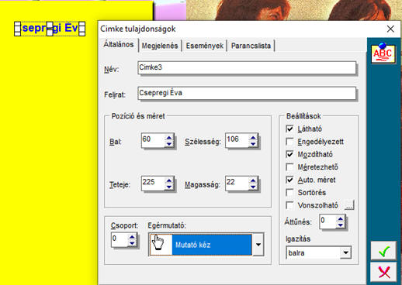402x285 pixels.
Task: Toggle the Látható checkbox
Action: (x=289, y=129)
